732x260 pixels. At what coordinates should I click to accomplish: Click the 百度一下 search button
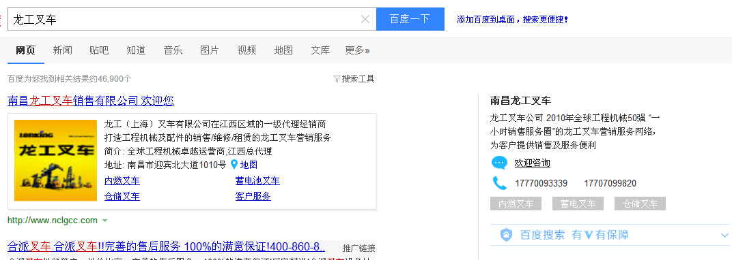pos(410,19)
